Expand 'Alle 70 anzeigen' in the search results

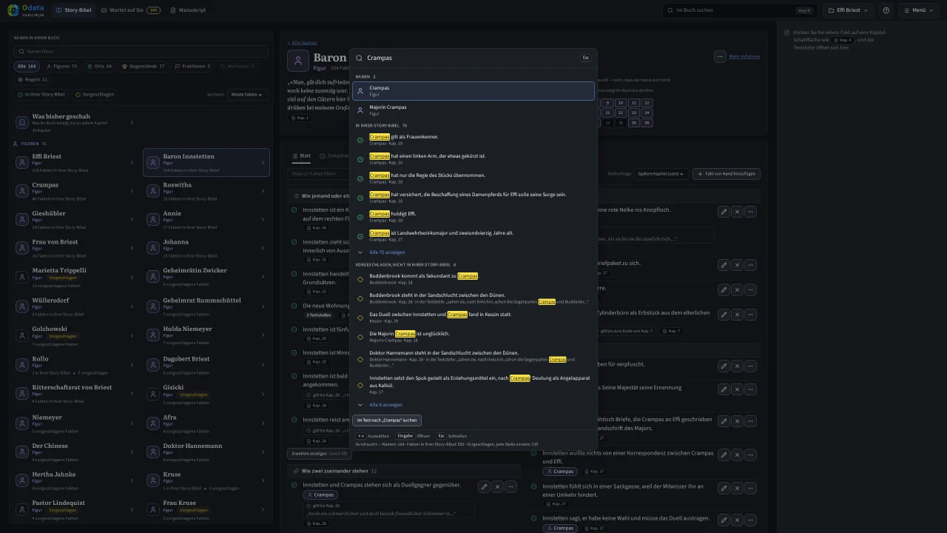(387, 252)
